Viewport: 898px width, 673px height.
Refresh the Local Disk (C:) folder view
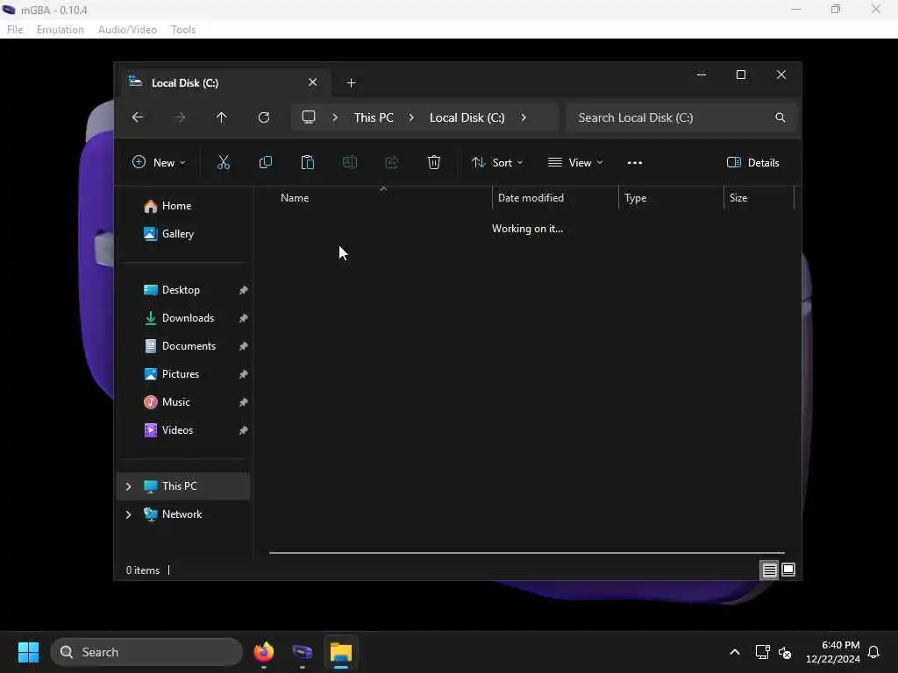263,117
